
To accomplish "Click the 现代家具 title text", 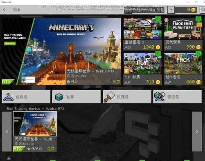I will tap(173, 42).
